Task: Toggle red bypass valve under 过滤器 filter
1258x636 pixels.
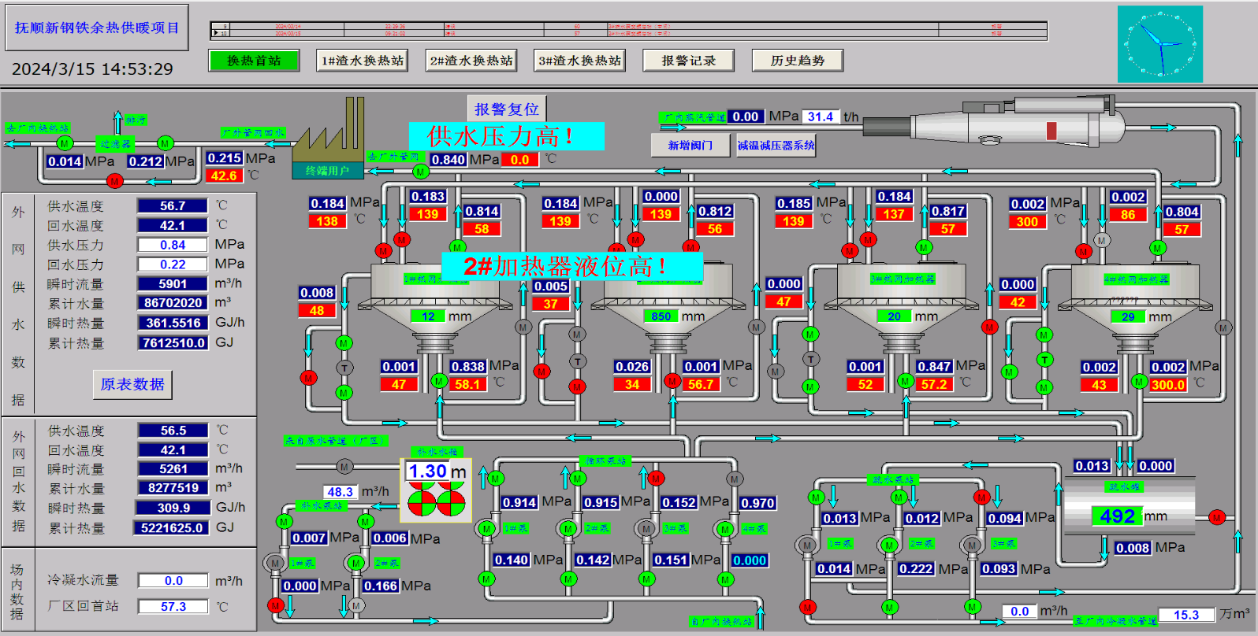Action: pos(115,181)
